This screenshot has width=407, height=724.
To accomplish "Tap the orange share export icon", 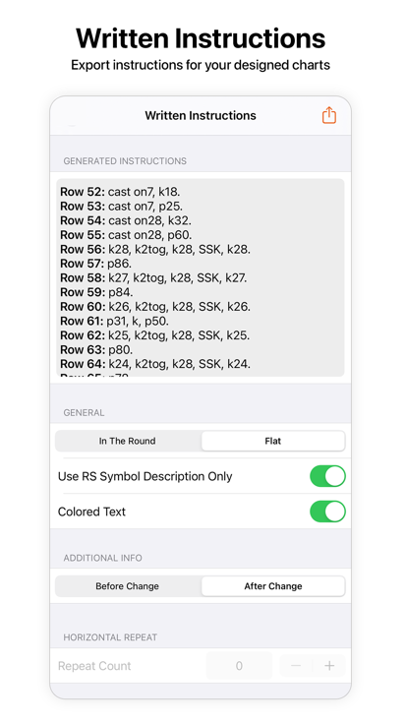I will 329,115.
